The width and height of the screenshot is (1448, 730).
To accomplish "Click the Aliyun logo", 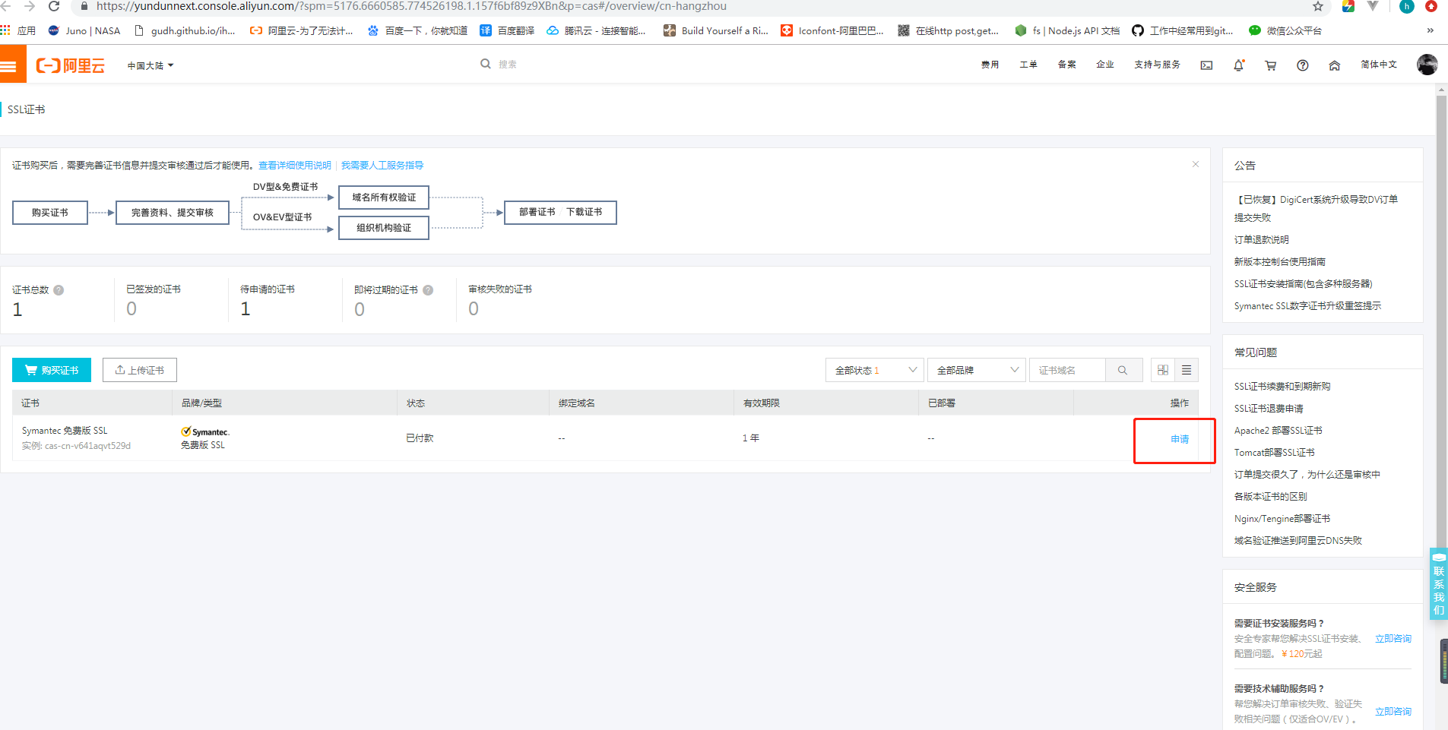I will [x=71, y=65].
